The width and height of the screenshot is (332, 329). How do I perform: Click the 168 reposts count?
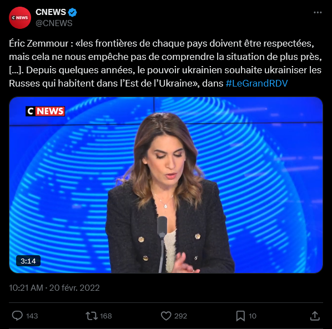(106, 316)
